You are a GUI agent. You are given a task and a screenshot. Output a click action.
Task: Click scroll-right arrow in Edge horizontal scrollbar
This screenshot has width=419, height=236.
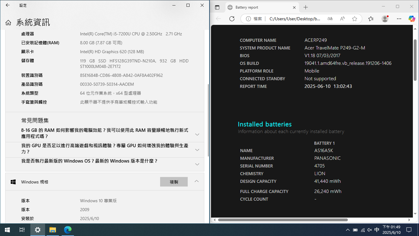coord(409,220)
